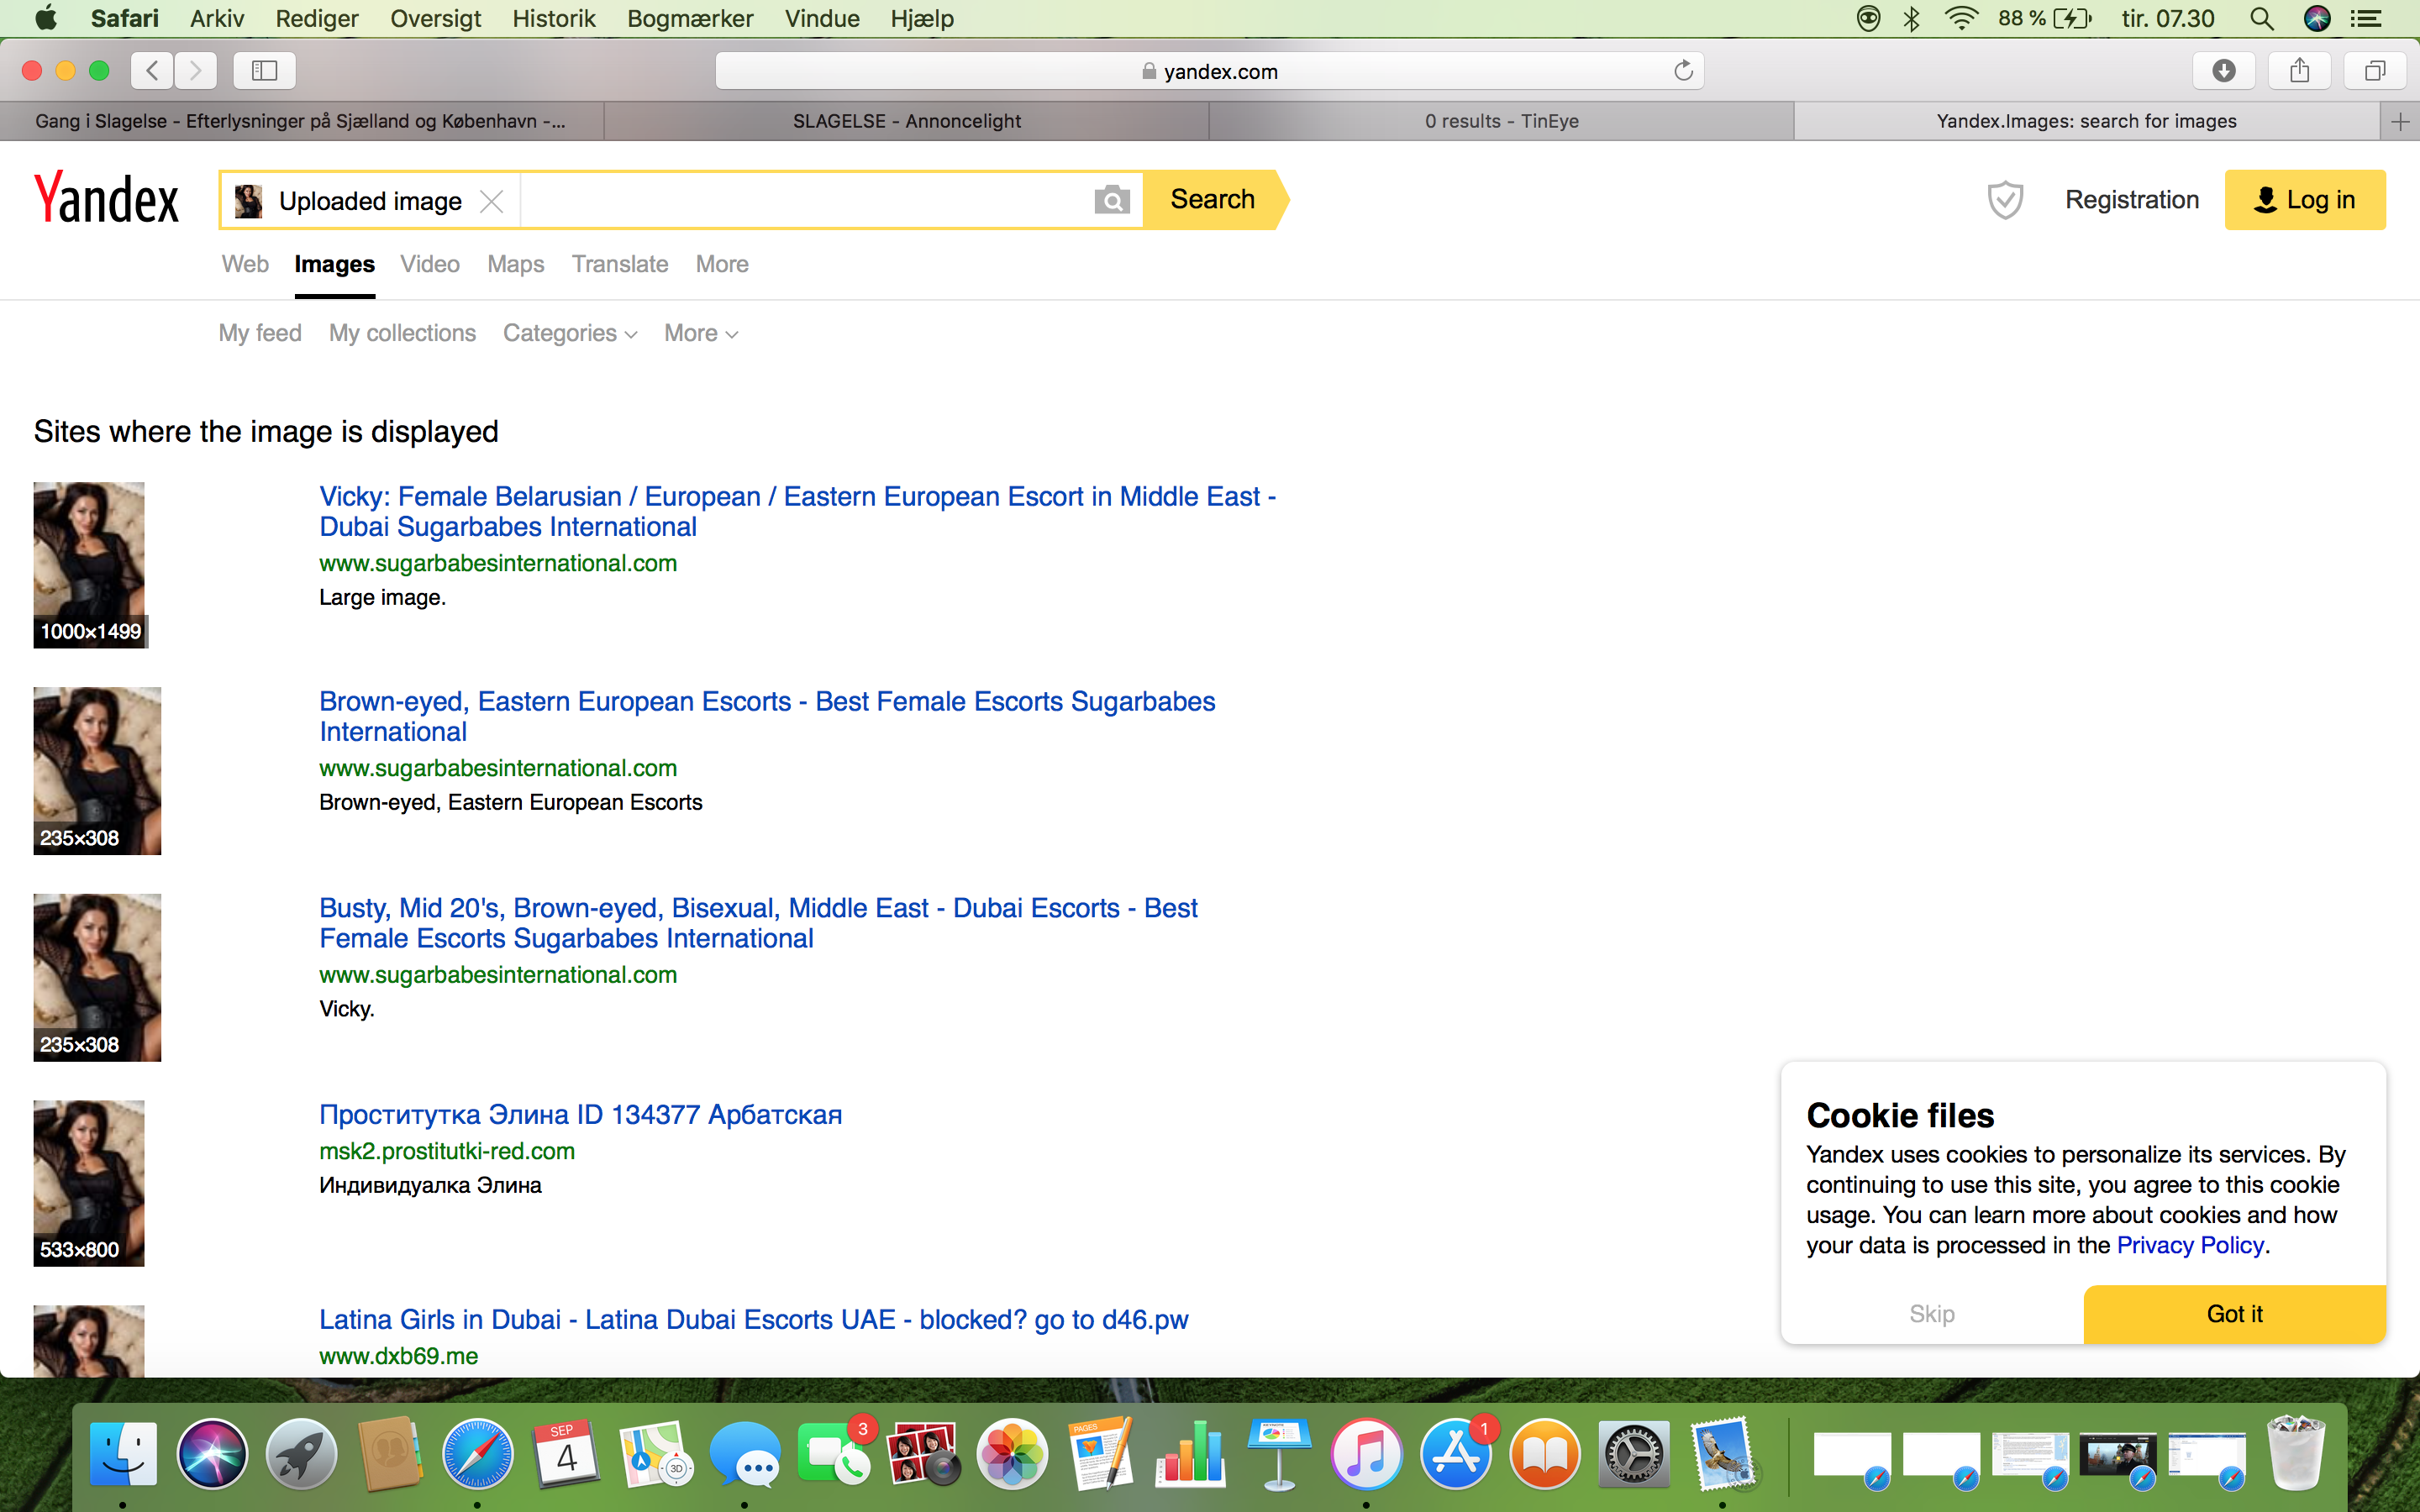
Task: Switch to the SLAGELSE - Annoncelight tab
Action: tap(907, 121)
